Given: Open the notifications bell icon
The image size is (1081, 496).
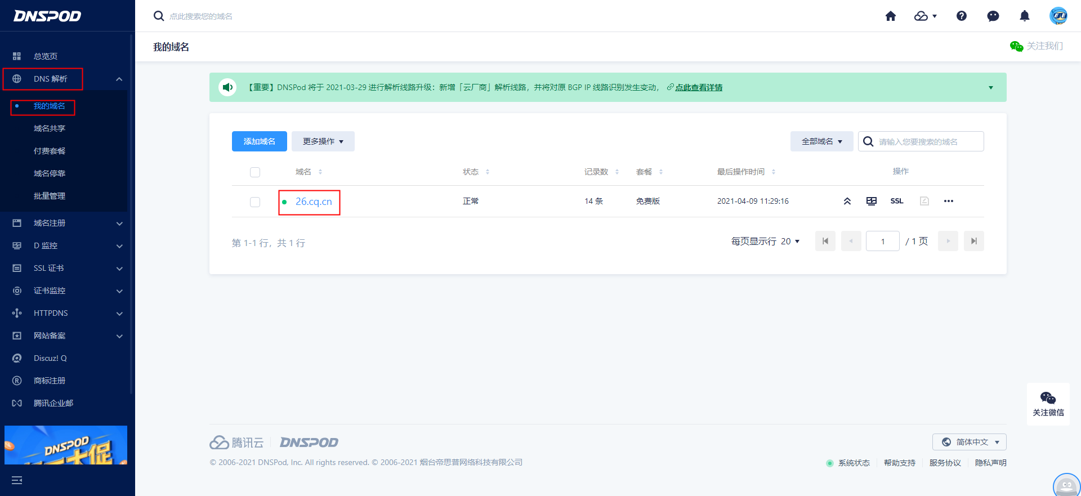Looking at the screenshot, I should [1025, 16].
